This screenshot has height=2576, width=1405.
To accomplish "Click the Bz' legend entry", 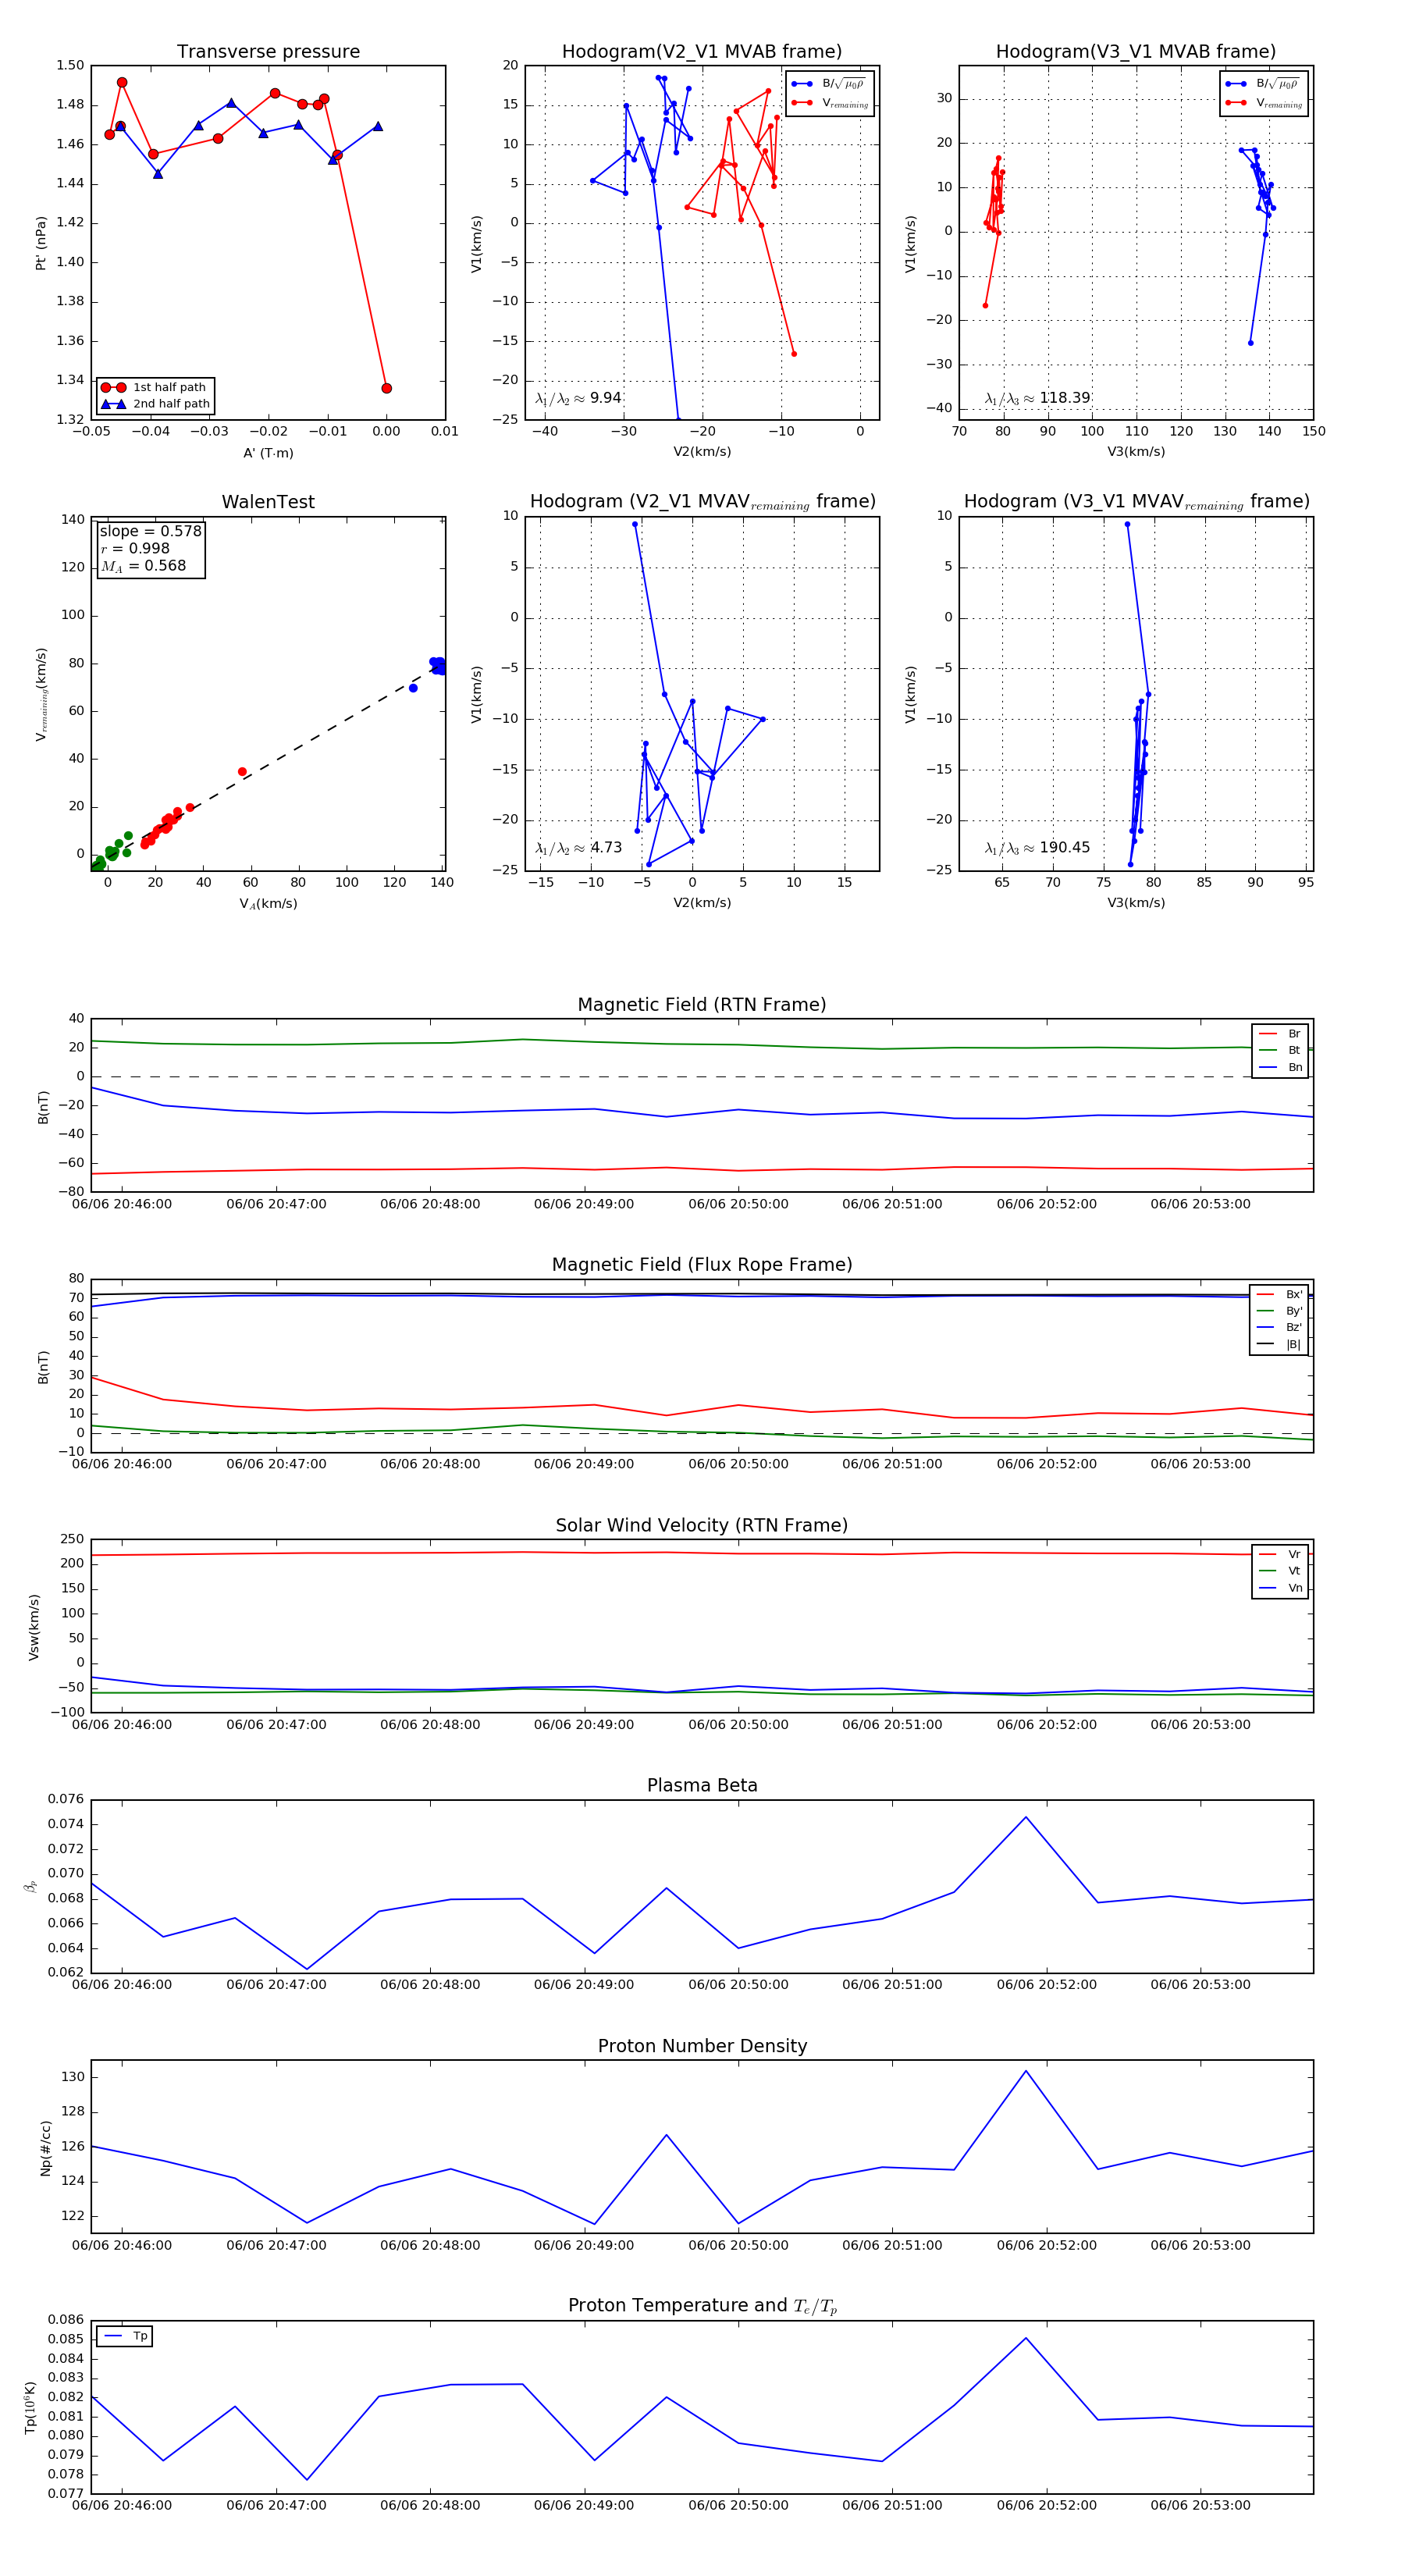I will pos(1279,1328).
